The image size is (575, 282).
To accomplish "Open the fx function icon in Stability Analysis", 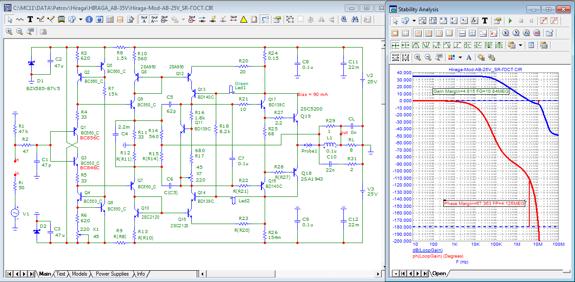I will (x=475, y=21).
